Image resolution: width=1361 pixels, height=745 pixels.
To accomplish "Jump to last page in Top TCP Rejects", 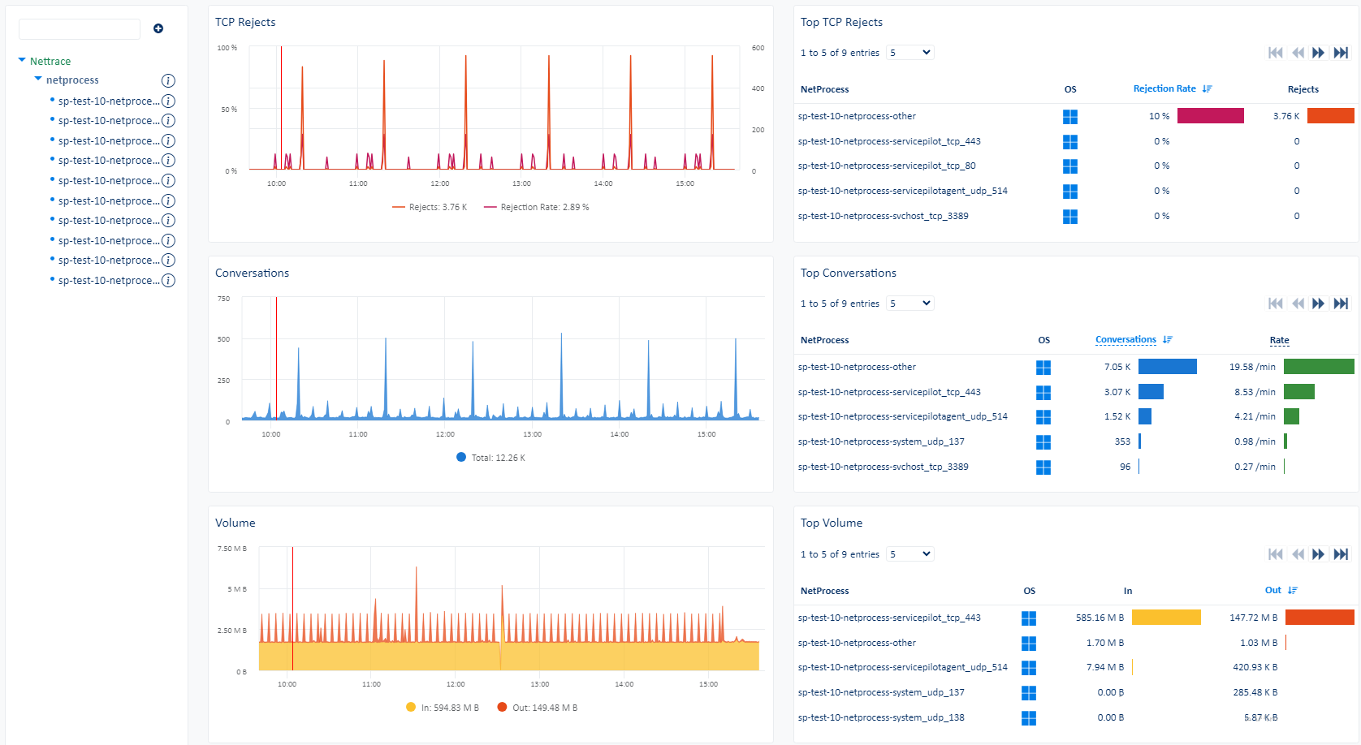I will pos(1341,53).
